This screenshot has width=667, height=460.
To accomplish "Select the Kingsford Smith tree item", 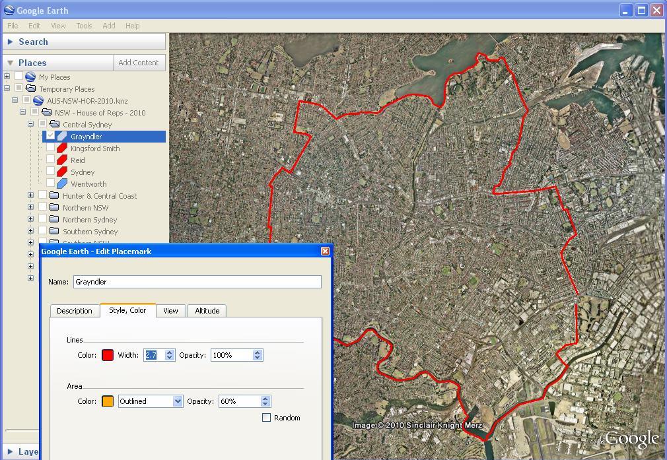I will coord(95,148).
